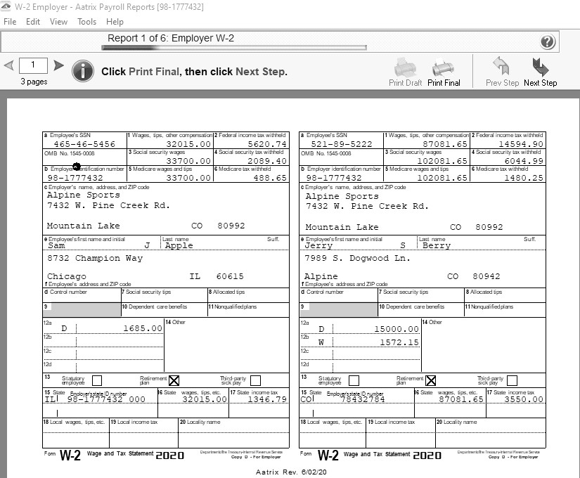Click the information circle icon
This screenshot has width=580, height=478.
click(83, 70)
